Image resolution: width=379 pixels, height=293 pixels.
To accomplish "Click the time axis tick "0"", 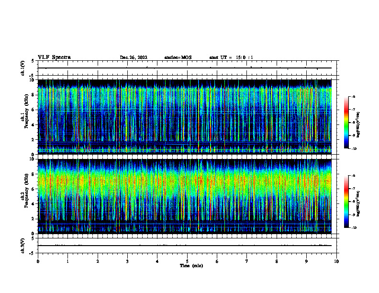I will [x=38, y=261].
